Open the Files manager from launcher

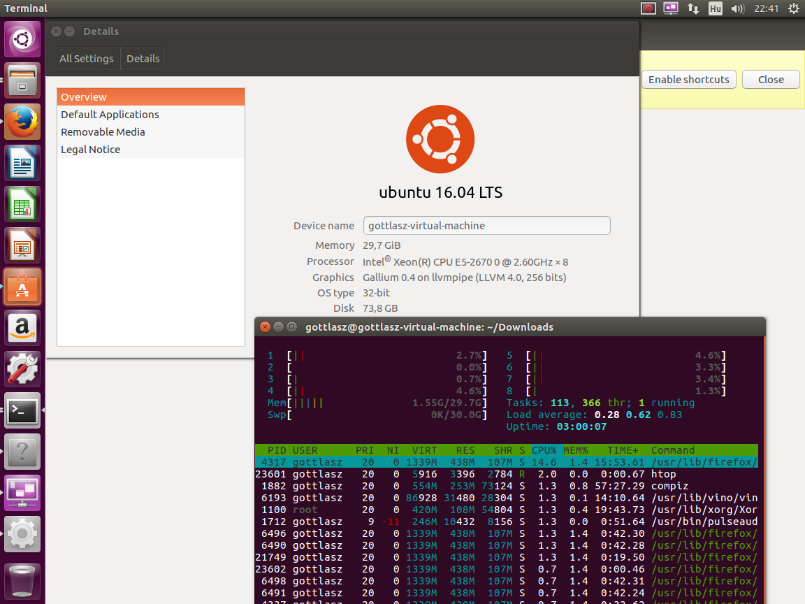(22, 80)
